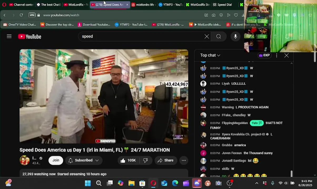Reload the YouTube page
Viewport: 317px width, 189px height.
pyautogui.click(x=21, y=15)
